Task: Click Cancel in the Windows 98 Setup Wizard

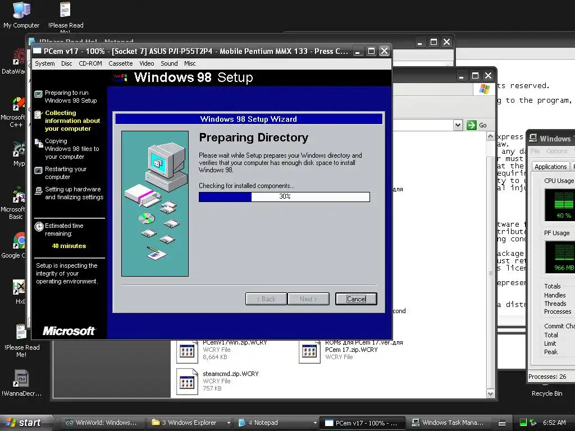Action: pos(356,299)
